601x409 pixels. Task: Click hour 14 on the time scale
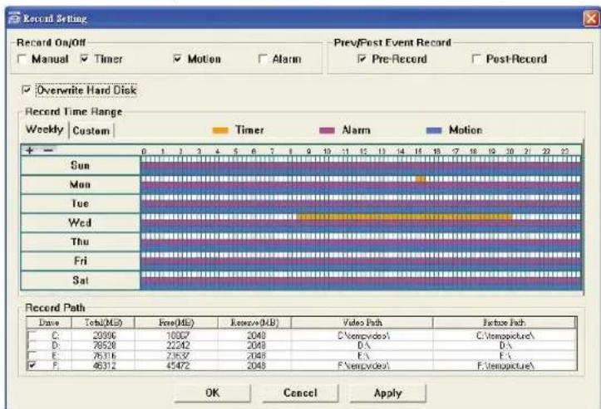coord(400,152)
